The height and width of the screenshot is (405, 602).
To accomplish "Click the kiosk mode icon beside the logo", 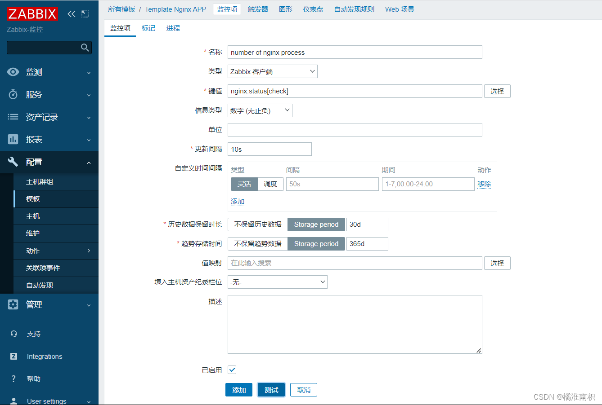I will (x=85, y=14).
